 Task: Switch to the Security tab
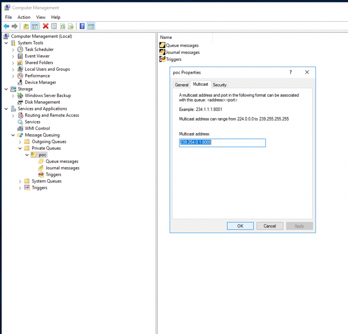(220, 85)
